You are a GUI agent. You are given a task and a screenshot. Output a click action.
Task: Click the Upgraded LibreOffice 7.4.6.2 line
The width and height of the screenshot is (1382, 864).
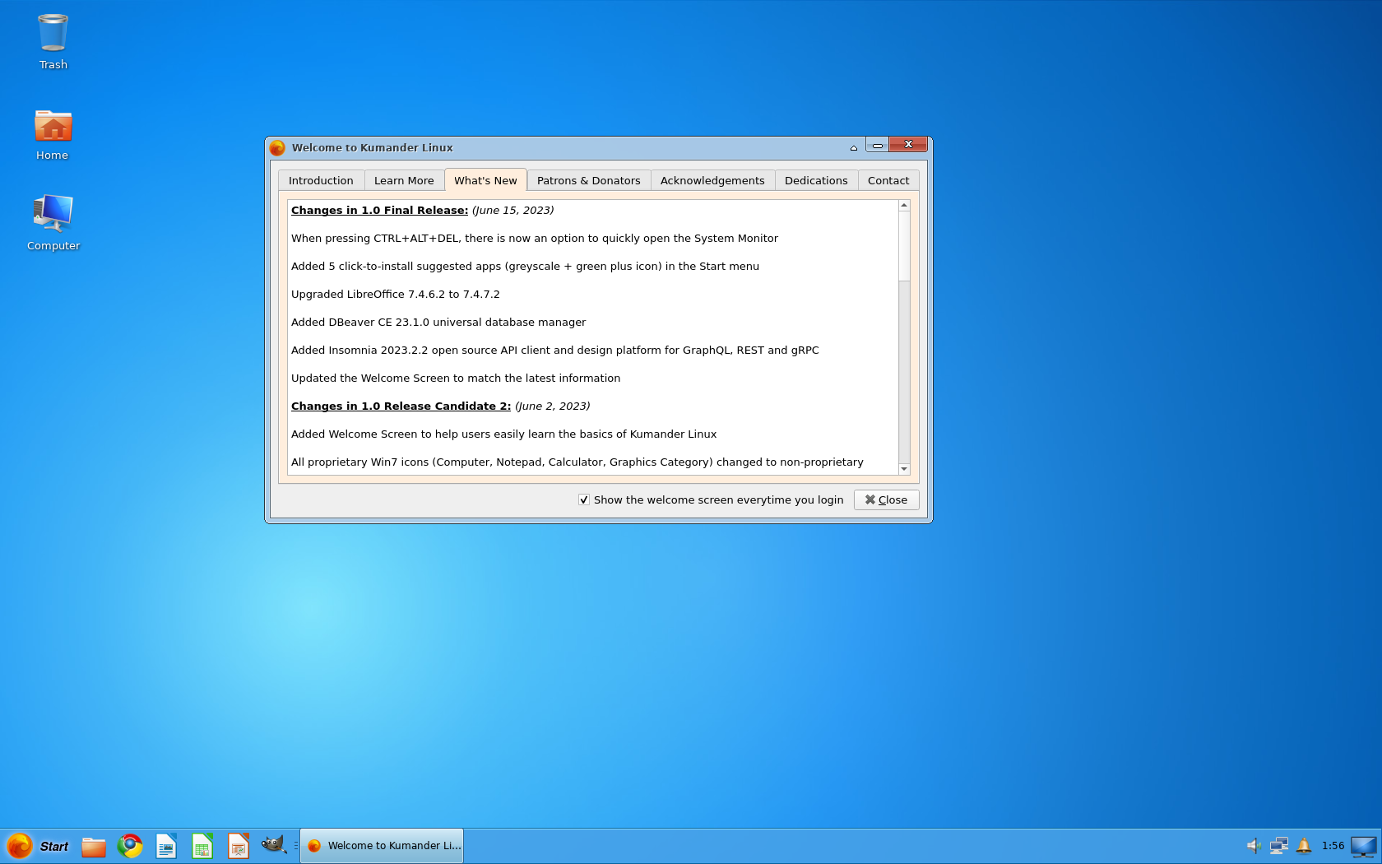[x=396, y=295]
